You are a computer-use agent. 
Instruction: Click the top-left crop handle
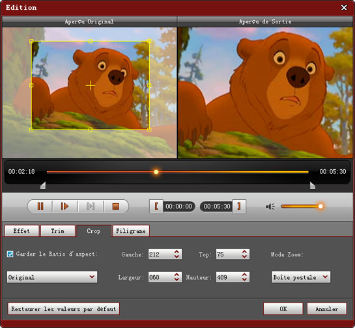(x=31, y=41)
